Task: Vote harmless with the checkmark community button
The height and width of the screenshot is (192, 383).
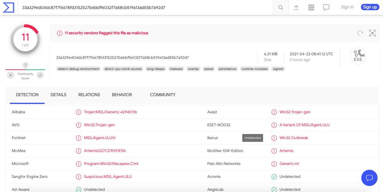Action: pos(40,75)
